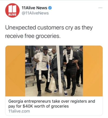Open the 11Alive News display name
Image resolution: width=108 pixels, height=118 pixels.
coord(34,8)
